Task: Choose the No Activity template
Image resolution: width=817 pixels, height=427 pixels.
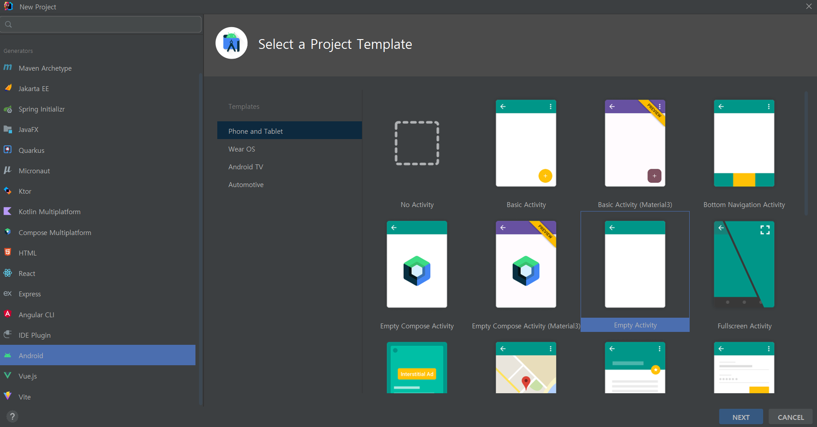Action: (417, 143)
